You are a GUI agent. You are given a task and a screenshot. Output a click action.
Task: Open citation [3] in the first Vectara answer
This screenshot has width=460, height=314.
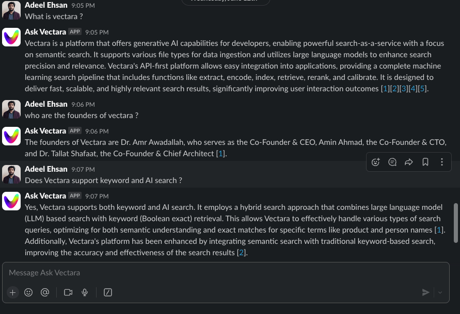pos(404,89)
